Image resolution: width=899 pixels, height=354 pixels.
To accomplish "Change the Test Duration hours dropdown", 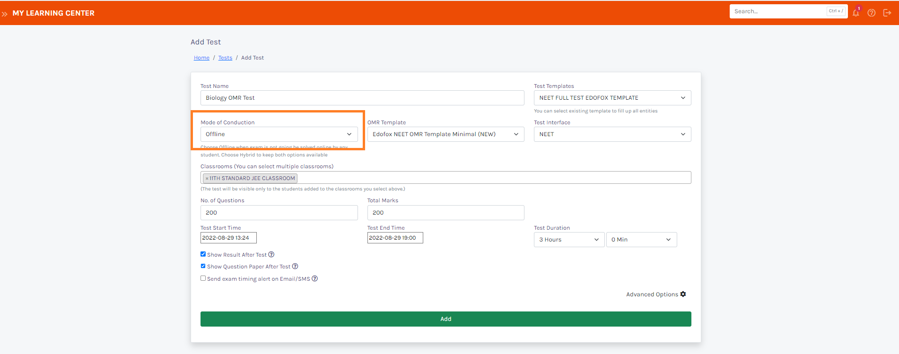I will click(569, 240).
